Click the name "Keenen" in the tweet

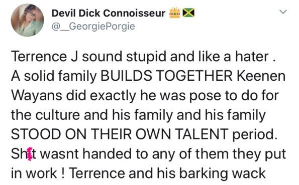(x=261, y=76)
